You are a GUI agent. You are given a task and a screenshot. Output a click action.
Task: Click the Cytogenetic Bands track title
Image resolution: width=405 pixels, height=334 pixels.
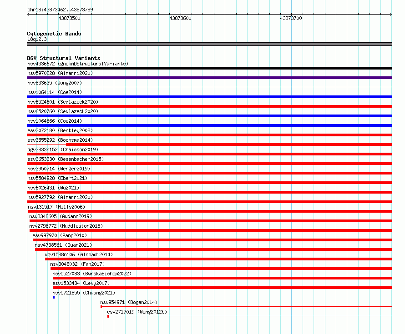(54, 34)
